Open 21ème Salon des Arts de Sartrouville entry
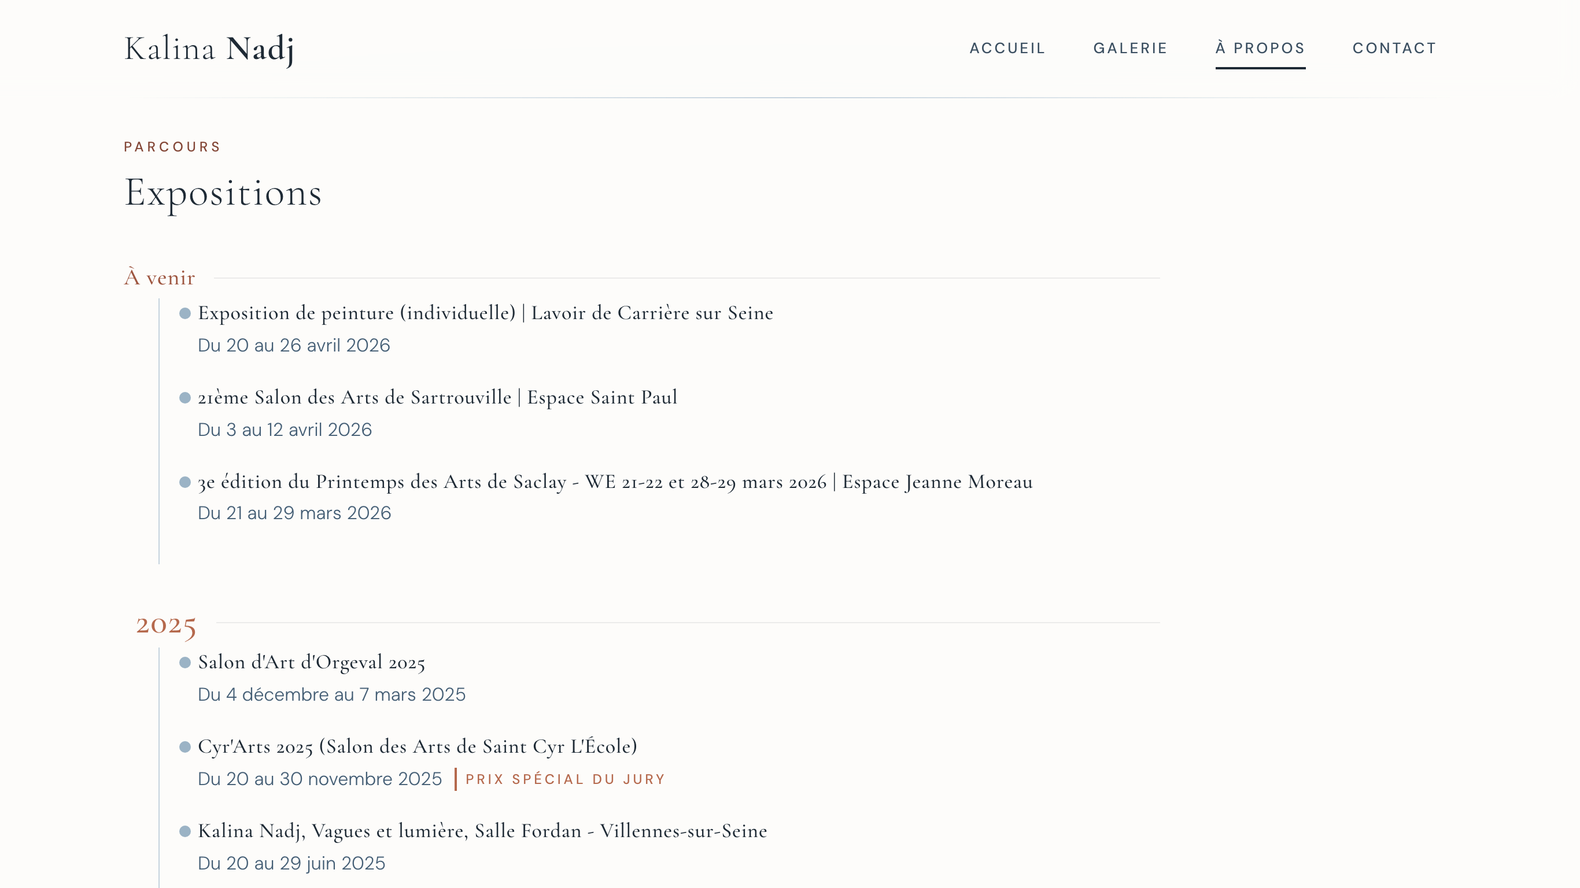The image size is (1580, 888). pos(437,397)
